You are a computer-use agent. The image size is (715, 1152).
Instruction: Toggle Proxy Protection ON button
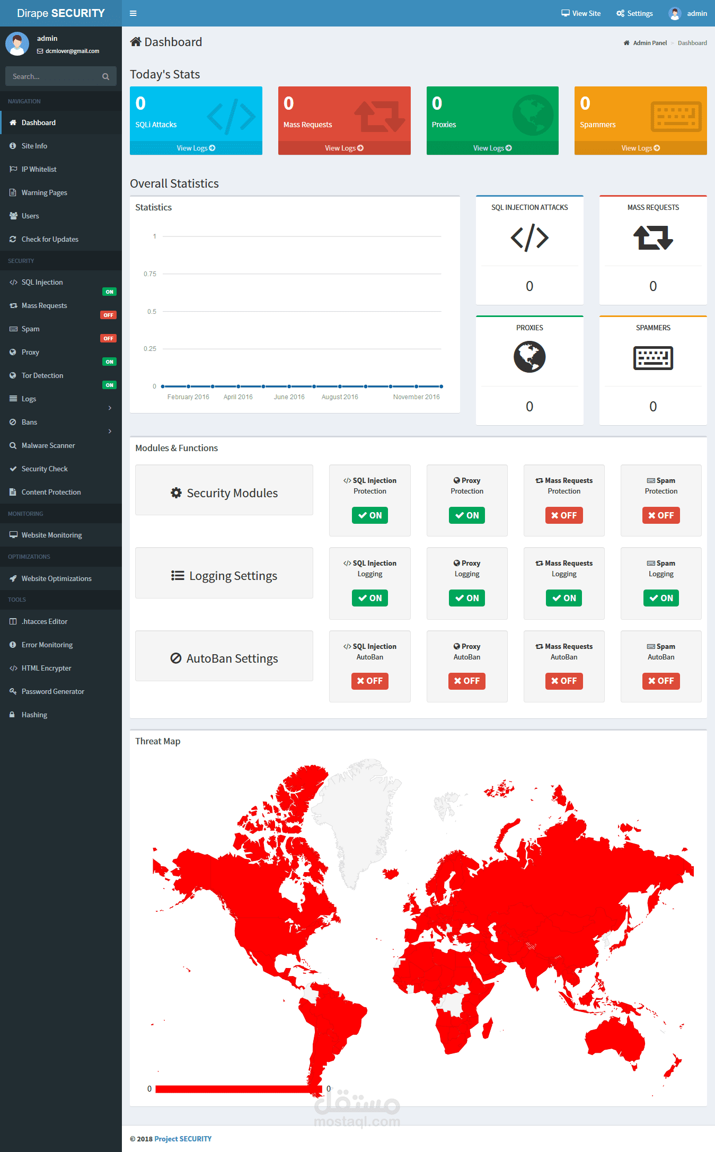pos(467,515)
